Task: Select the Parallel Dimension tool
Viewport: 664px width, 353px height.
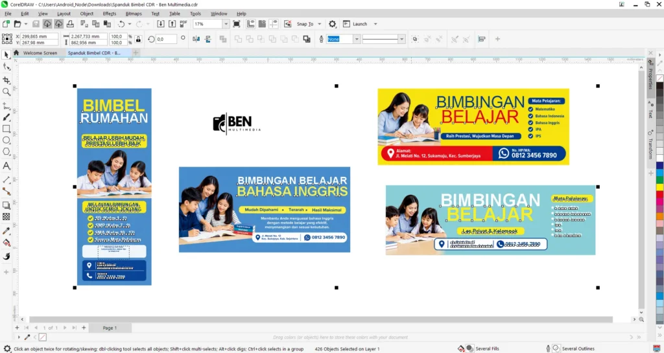Action: (6, 180)
